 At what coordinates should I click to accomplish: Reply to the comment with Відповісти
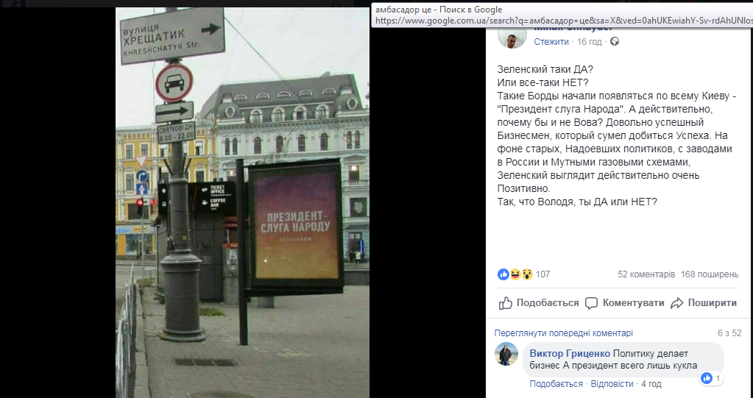pos(612,384)
